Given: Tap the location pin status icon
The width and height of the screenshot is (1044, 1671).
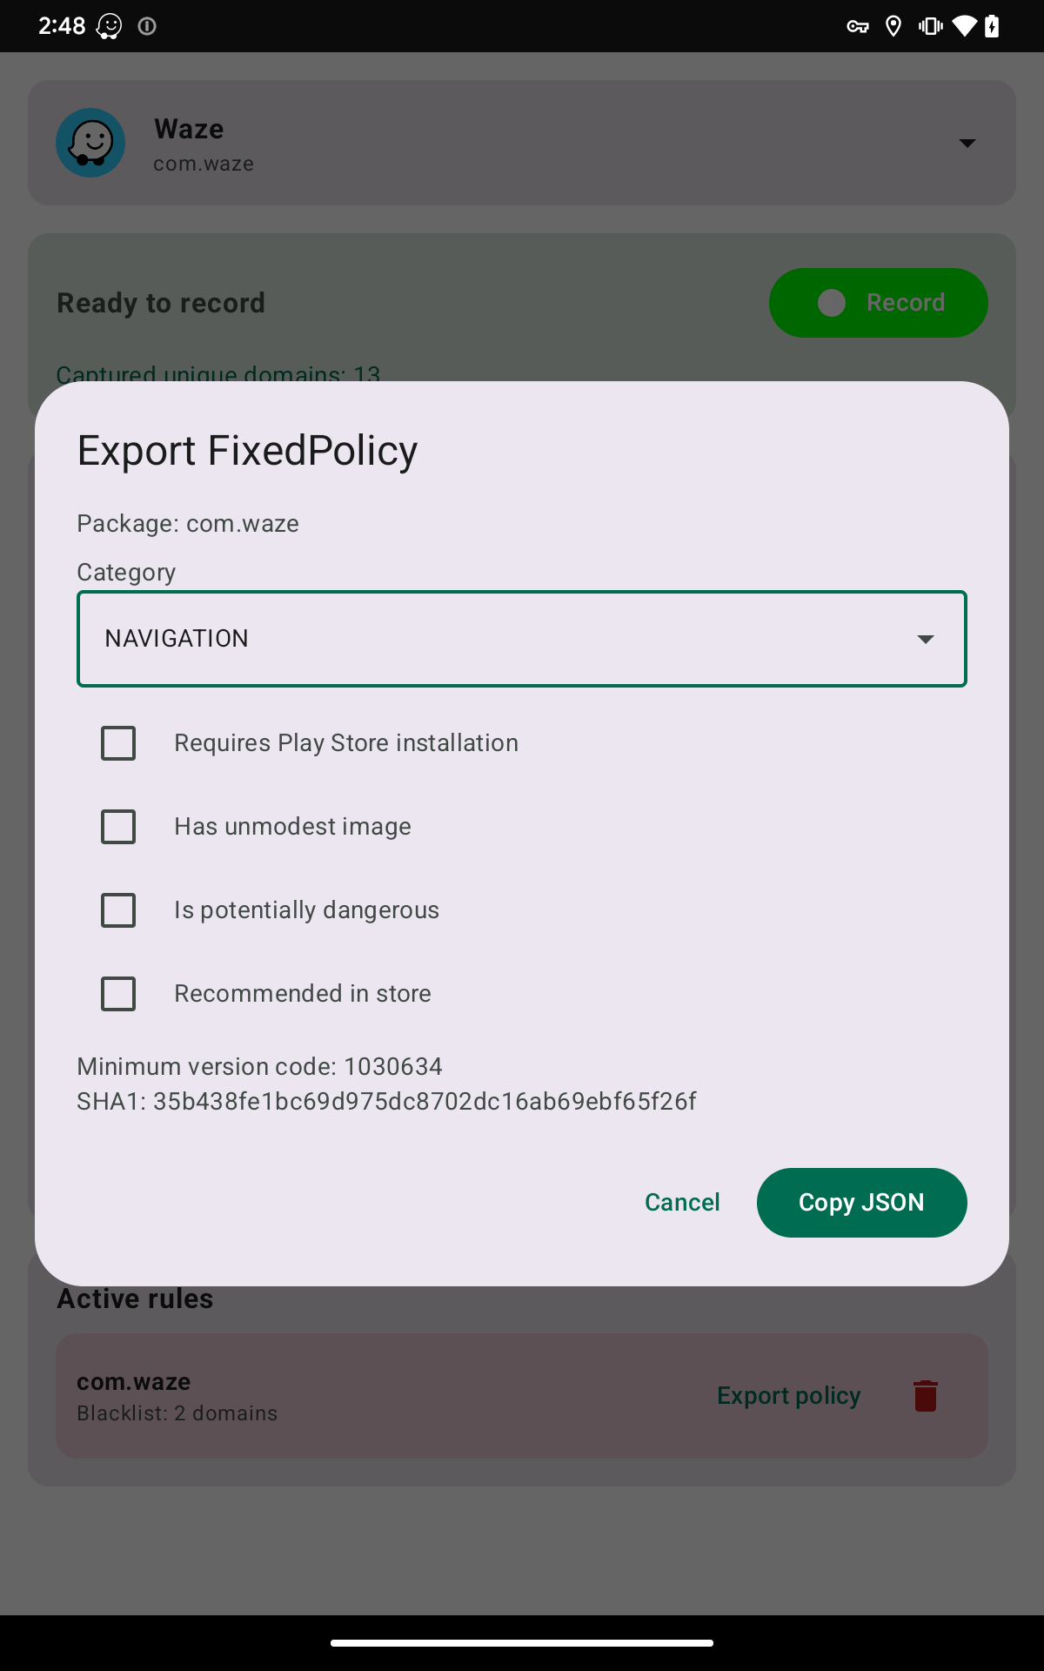Looking at the screenshot, I should pos(893,26).
